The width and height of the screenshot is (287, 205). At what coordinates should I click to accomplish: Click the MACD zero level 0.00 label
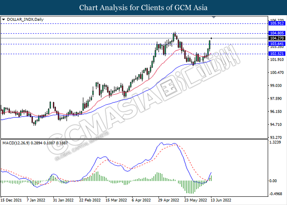click(x=273, y=181)
